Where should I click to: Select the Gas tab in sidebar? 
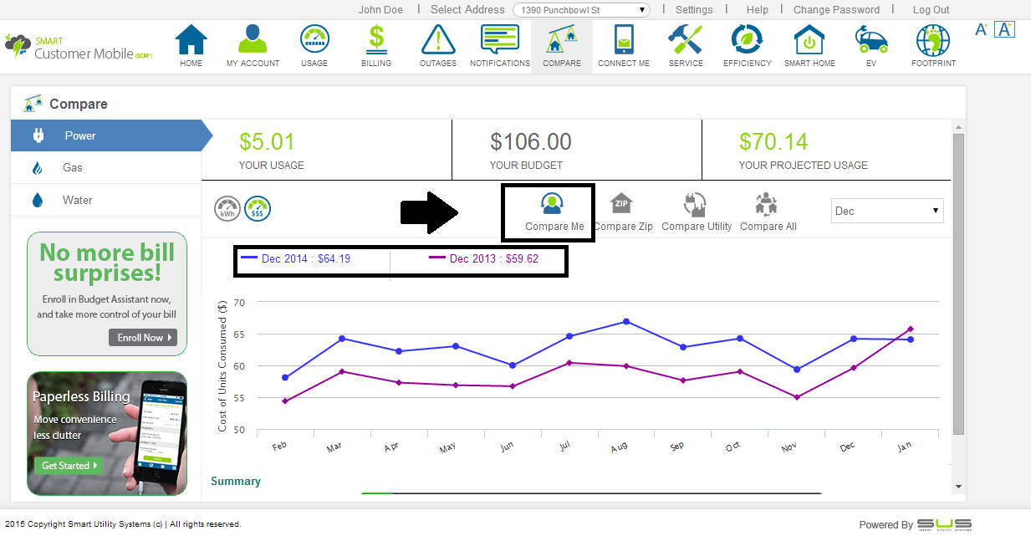coord(73,168)
